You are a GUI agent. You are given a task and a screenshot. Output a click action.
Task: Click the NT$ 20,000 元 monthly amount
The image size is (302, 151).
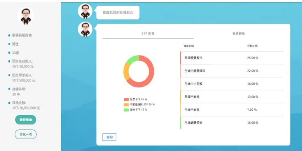coord(23,66)
